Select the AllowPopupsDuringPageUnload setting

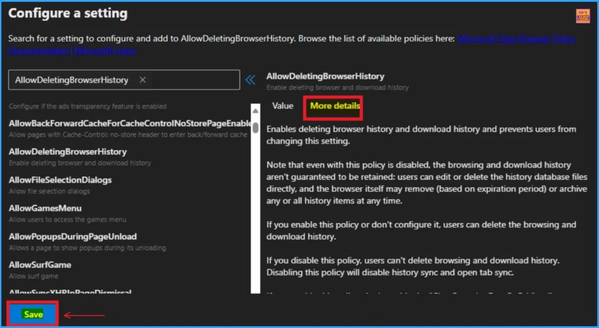click(x=73, y=237)
